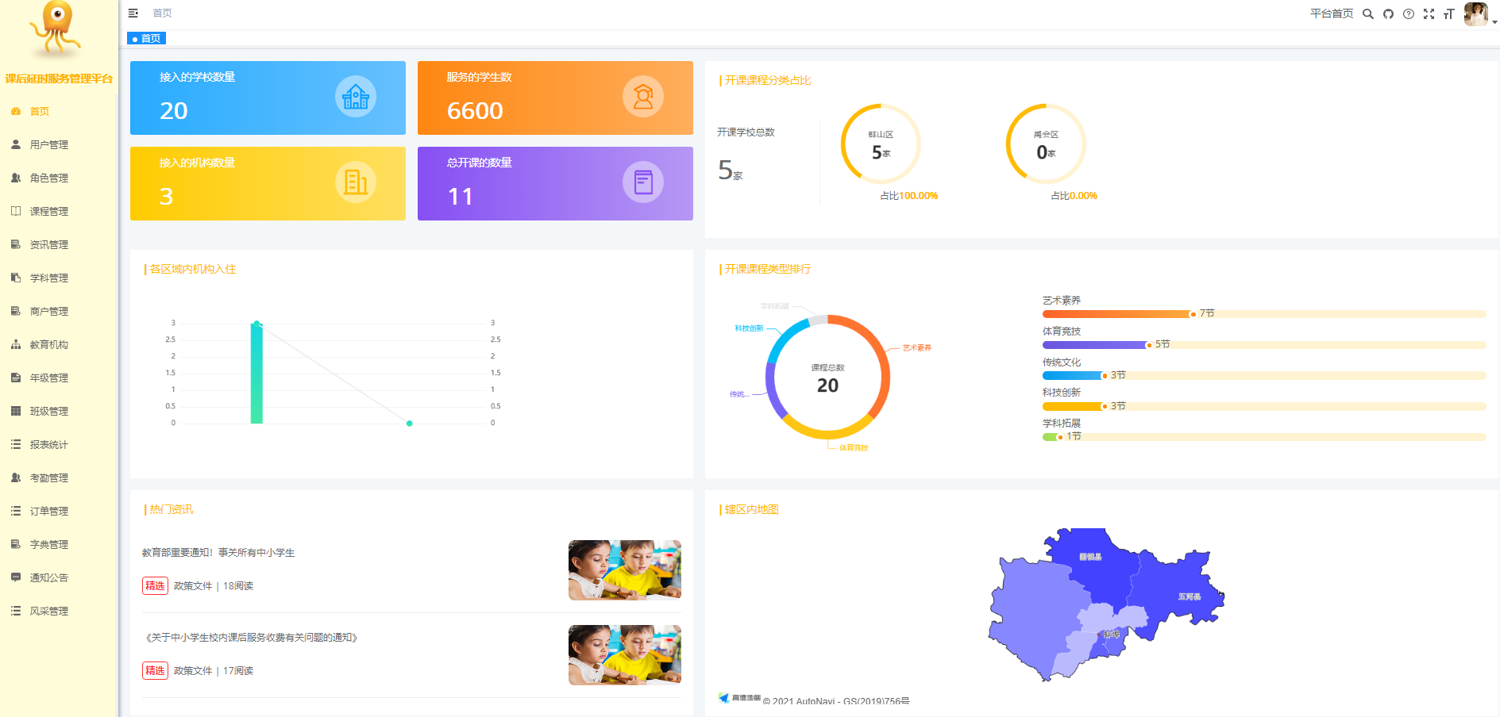Screen dimensions: 1500x717
Task: Click the building icon on 接入的机构数量 card
Action: coord(355,182)
